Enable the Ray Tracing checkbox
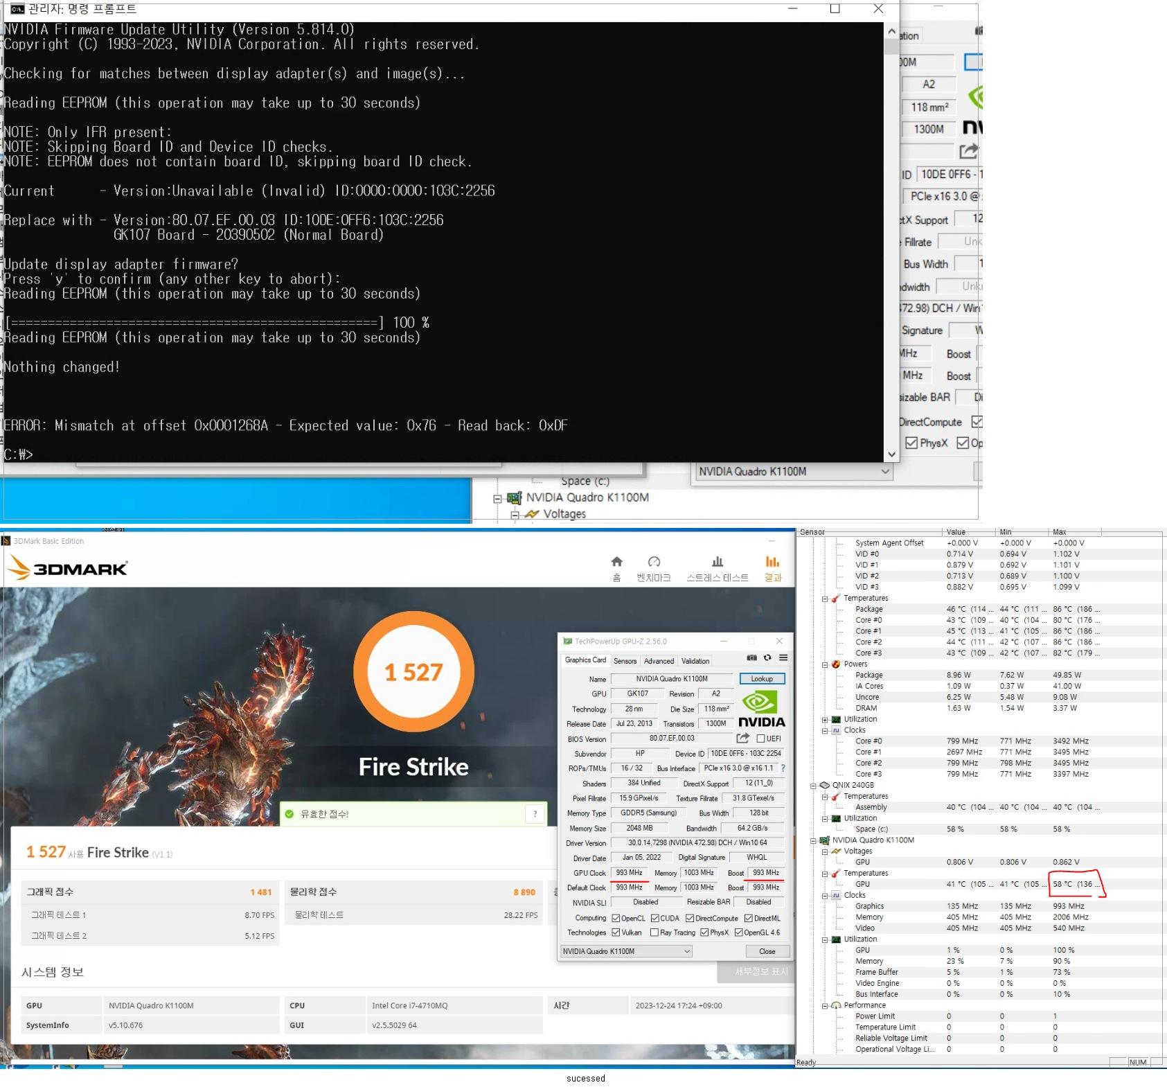This screenshot has width=1167, height=1087. pos(654,933)
